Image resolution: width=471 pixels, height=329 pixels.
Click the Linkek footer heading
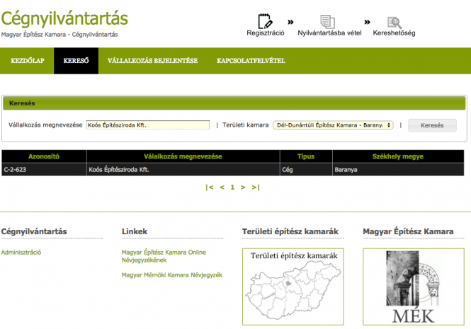coord(135,231)
